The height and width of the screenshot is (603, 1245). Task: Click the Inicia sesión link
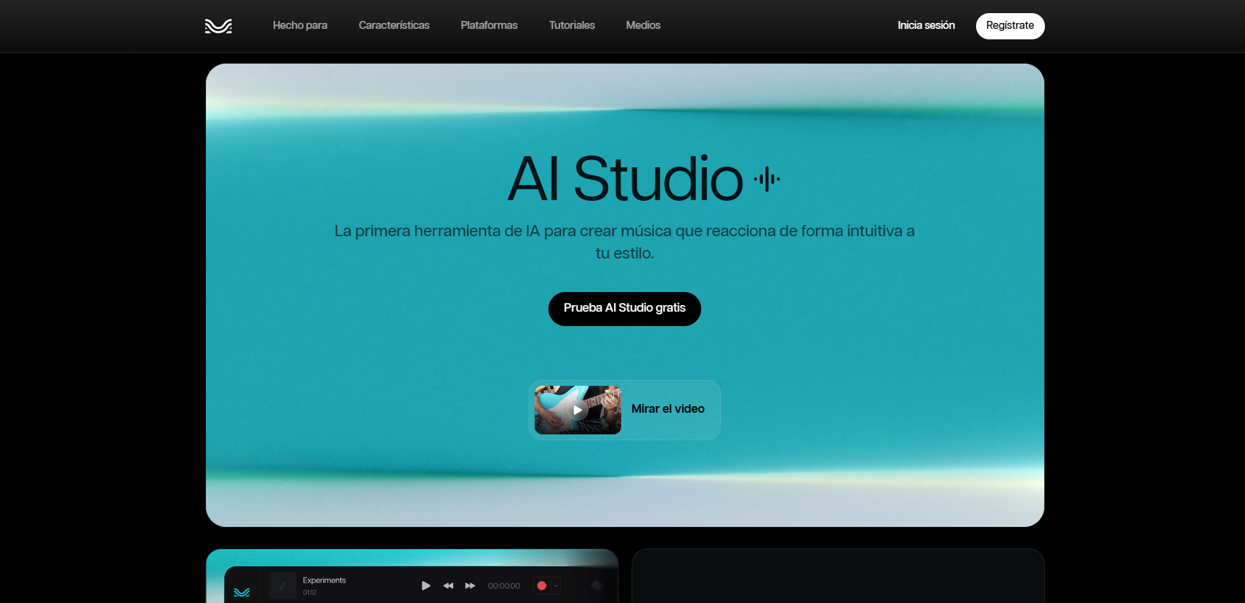click(926, 25)
